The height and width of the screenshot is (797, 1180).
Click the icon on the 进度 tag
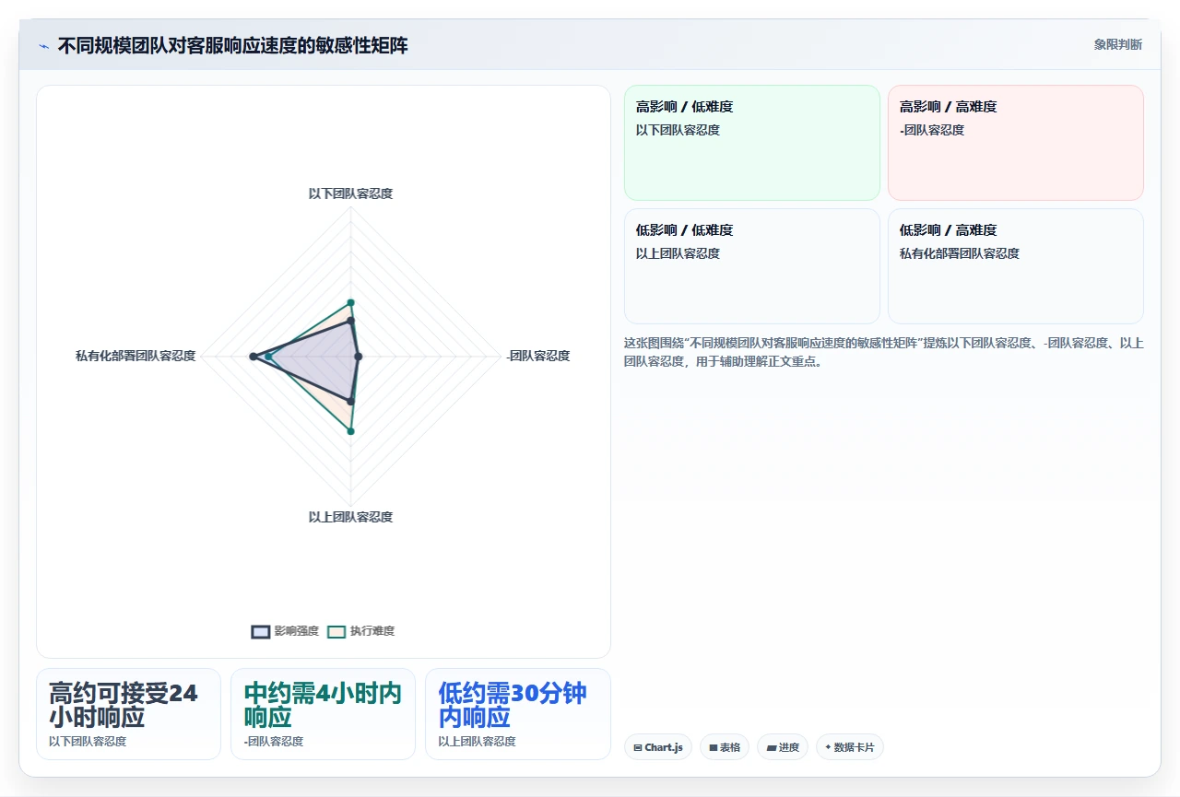(772, 748)
